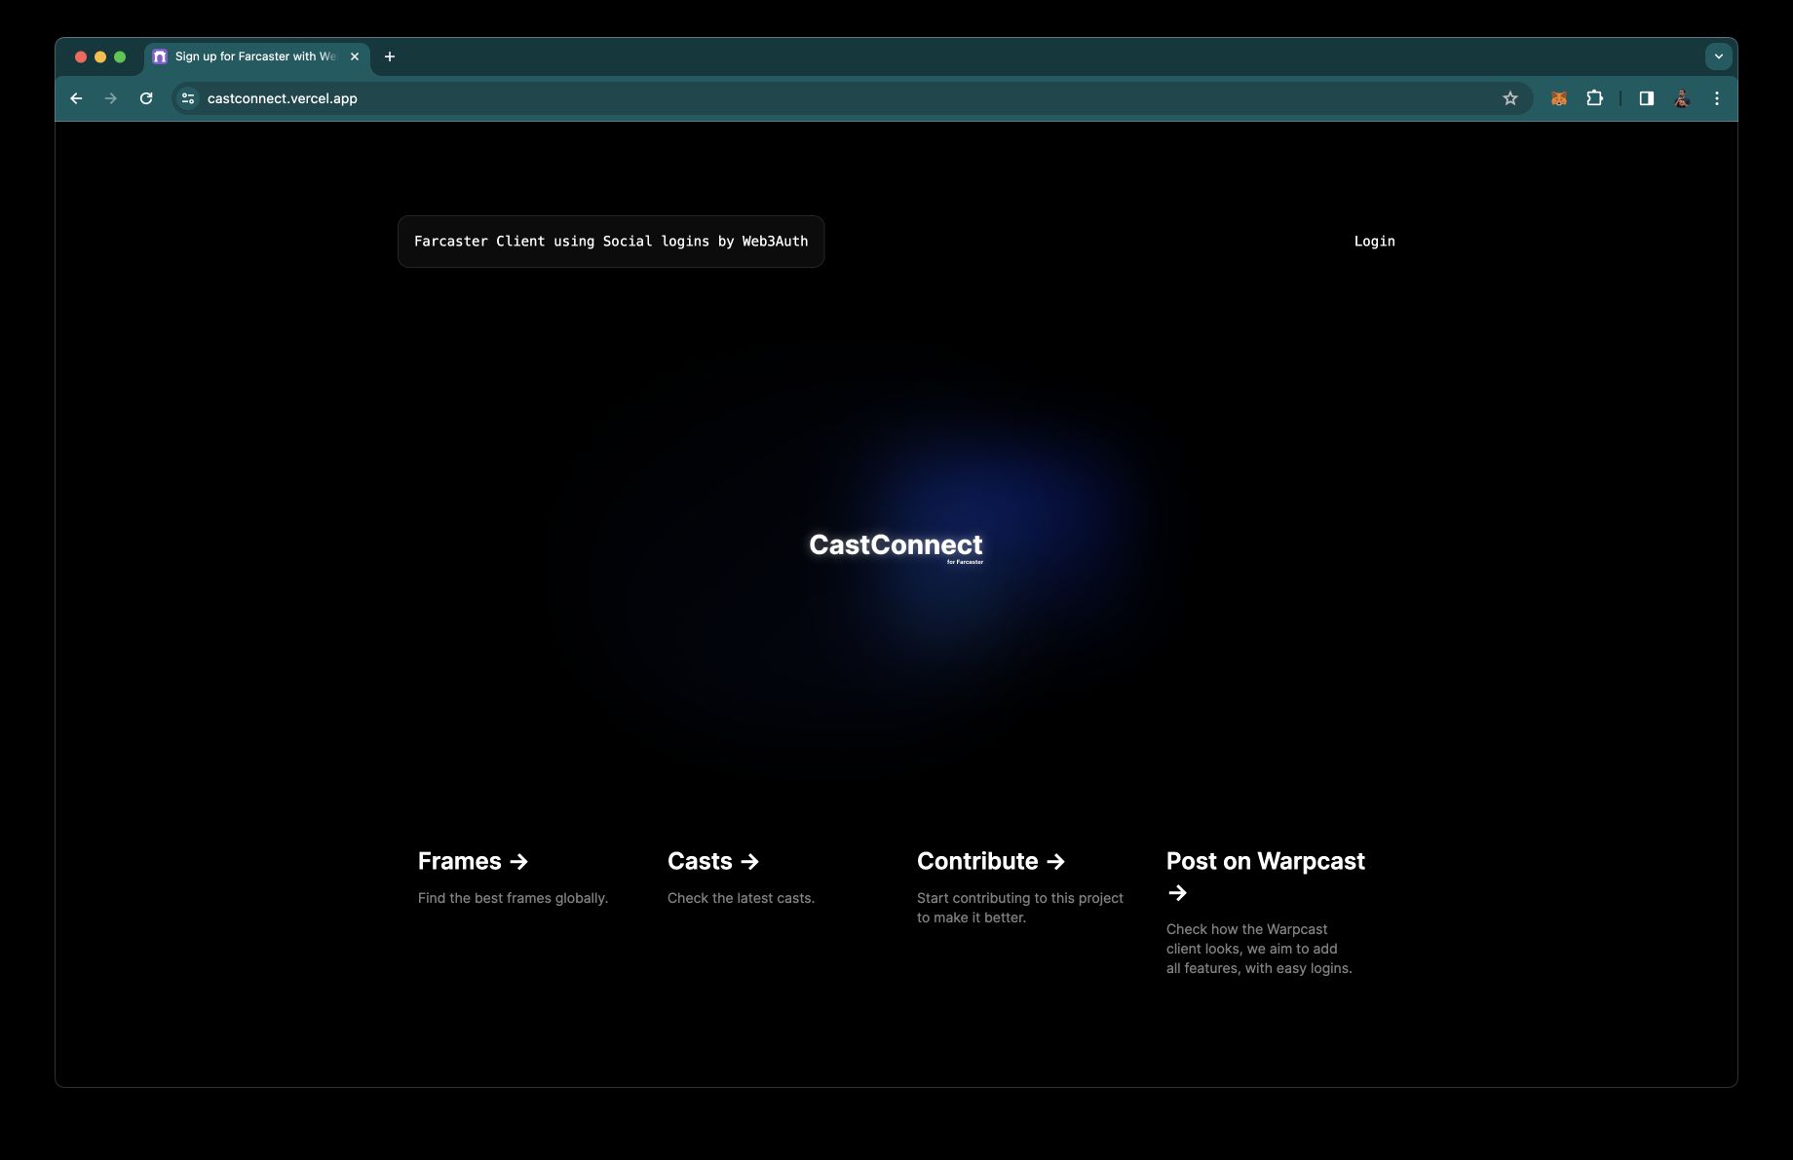Expand the tab search dropdown chevron
This screenshot has height=1160, width=1793.
click(x=1719, y=56)
